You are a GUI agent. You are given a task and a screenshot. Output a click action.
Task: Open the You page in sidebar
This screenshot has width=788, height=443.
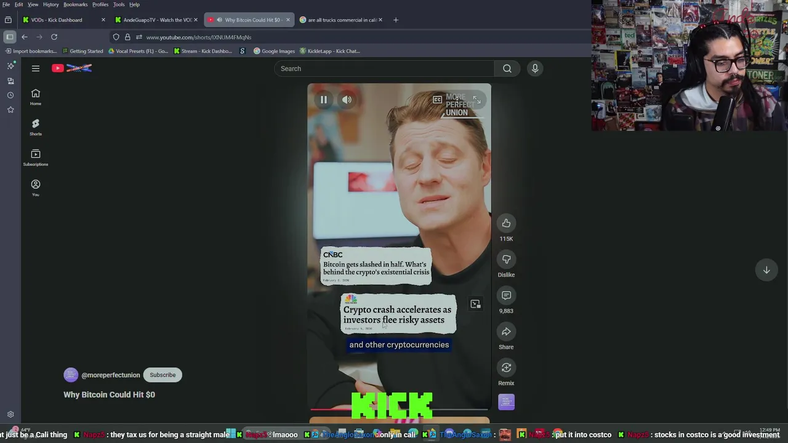coord(36,188)
